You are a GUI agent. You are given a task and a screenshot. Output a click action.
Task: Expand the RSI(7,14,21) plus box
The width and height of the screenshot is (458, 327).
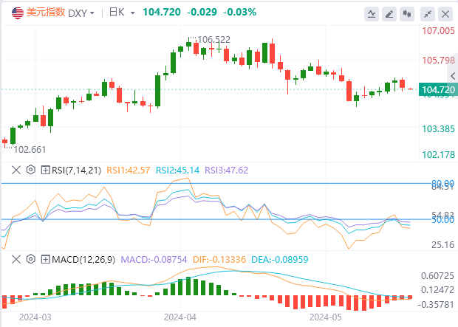[x=46, y=170]
